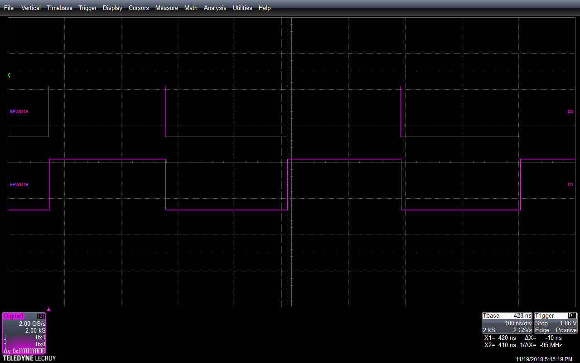The image size is (580, 363).
Task: Open the Trigger descriptor box
Action: coord(556,323)
